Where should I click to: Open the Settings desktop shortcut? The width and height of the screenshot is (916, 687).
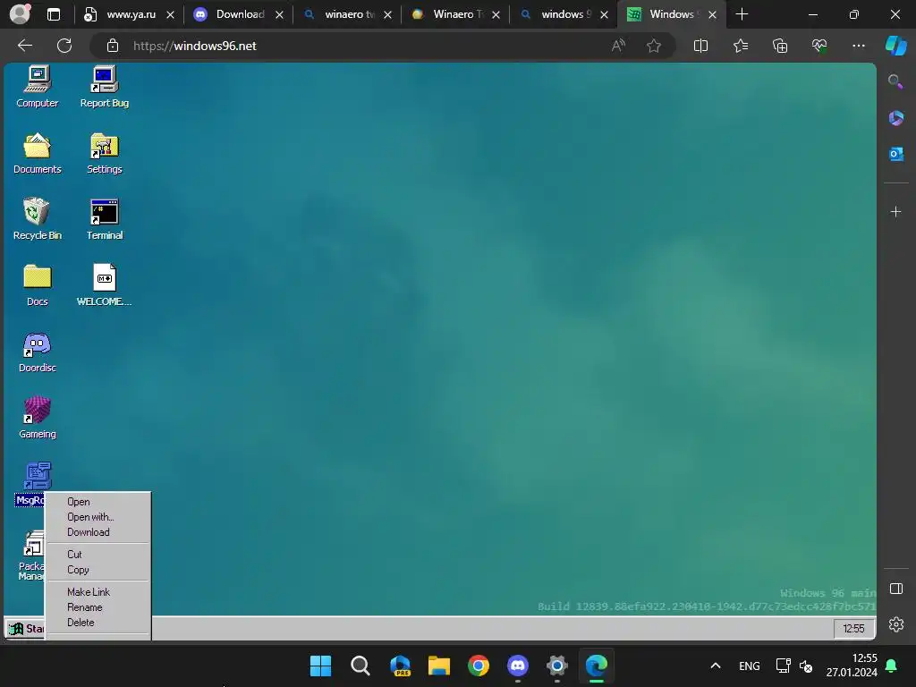105,153
